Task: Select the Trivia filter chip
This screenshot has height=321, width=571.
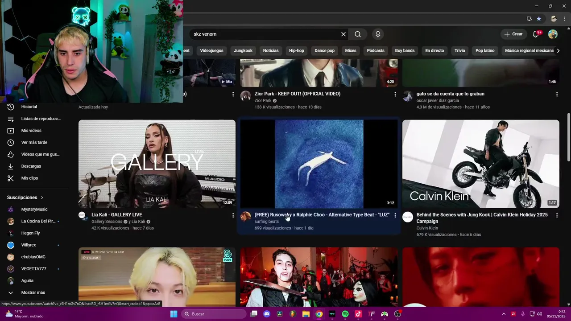Action: pos(459,50)
